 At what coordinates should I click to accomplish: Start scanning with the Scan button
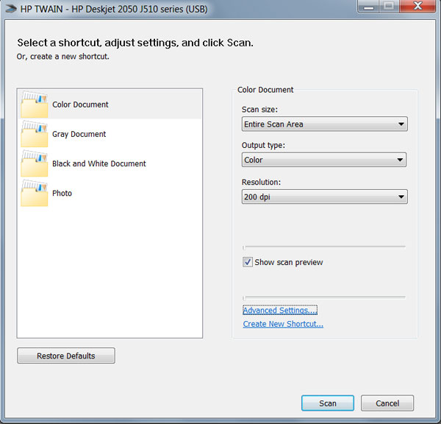(328, 403)
